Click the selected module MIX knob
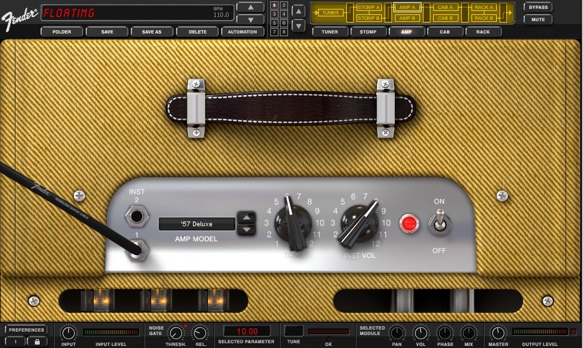Image resolution: width=583 pixels, height=348 pixels. pyautogui.click(x=469, y=333)
